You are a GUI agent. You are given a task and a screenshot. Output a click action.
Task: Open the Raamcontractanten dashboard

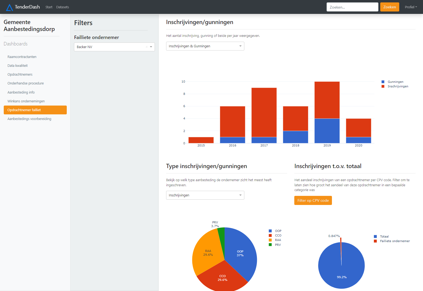point(22,57)
